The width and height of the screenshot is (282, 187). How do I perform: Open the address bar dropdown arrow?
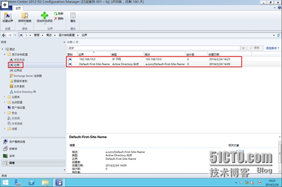point(274,35)
